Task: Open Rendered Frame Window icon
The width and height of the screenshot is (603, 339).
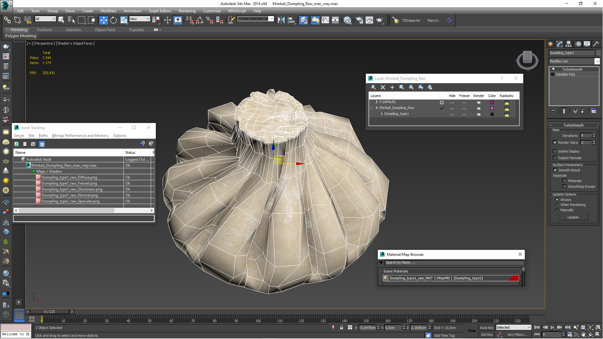Action: point(369,20)
